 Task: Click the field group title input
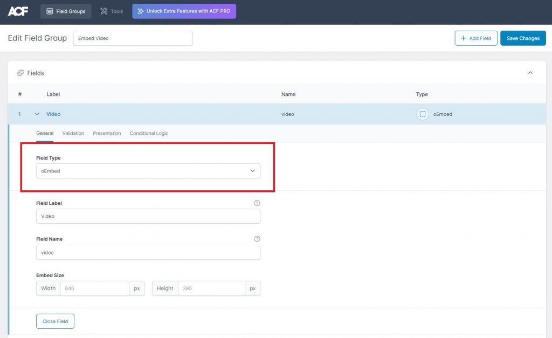133,38
